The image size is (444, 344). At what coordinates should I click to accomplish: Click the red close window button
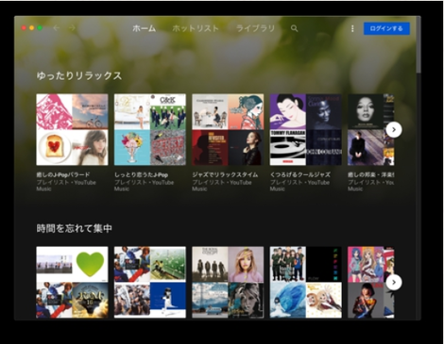tap(24, 28)
